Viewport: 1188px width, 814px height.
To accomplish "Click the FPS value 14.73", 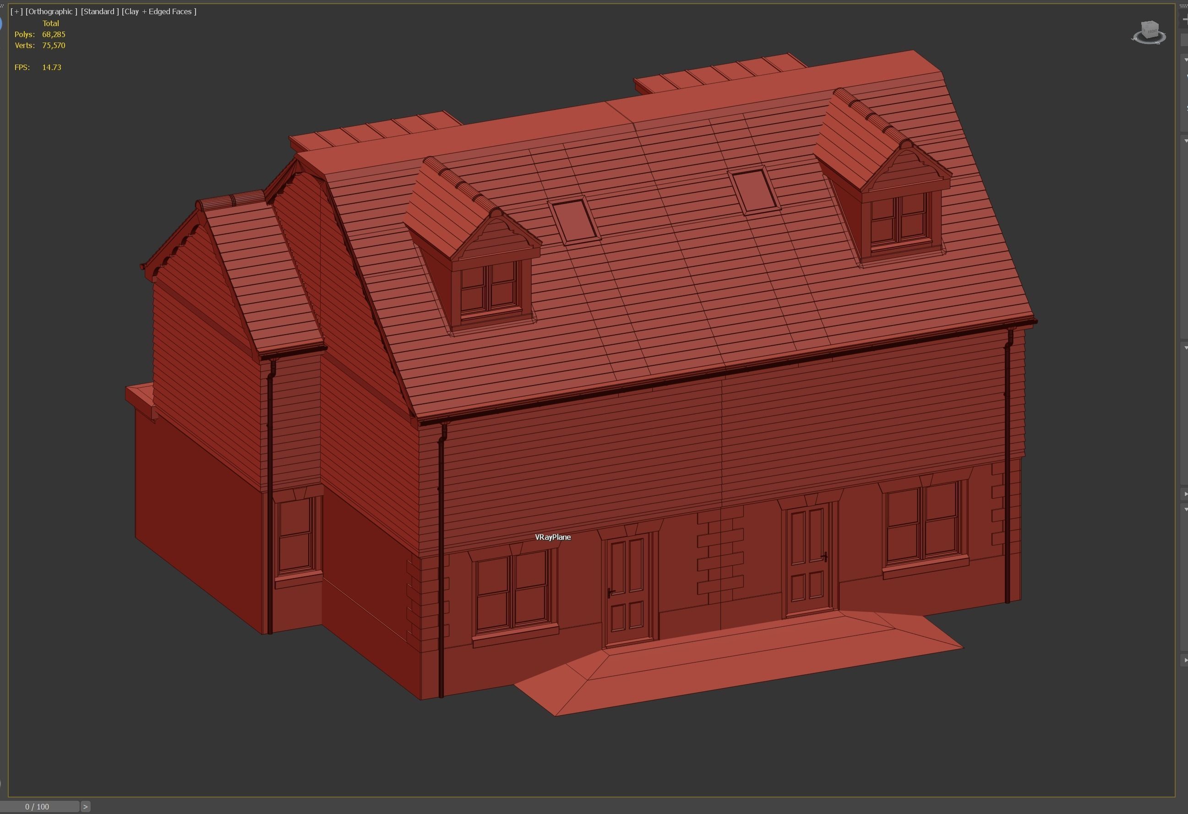I will 52,67.
